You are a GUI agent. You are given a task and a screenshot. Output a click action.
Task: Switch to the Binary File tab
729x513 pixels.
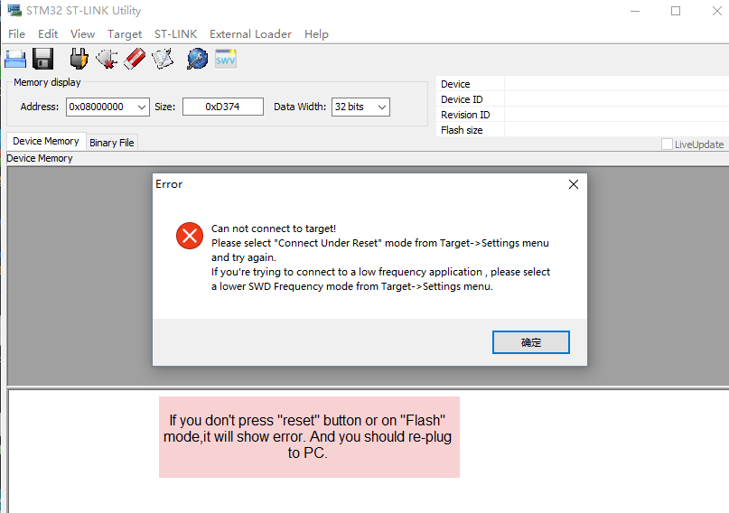[112, 143]
